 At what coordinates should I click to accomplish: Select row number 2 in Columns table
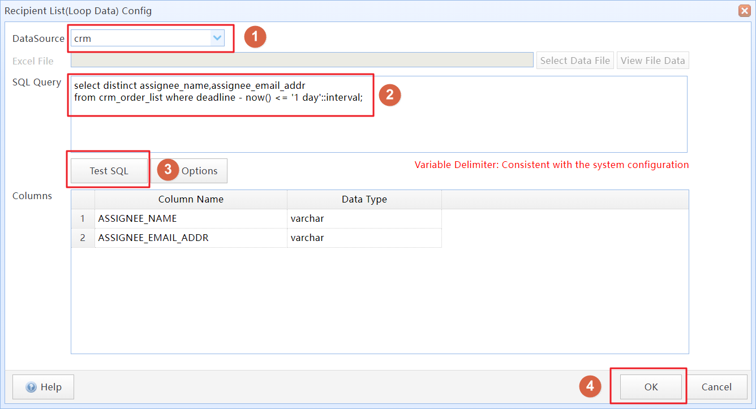(x=83, y=238)
